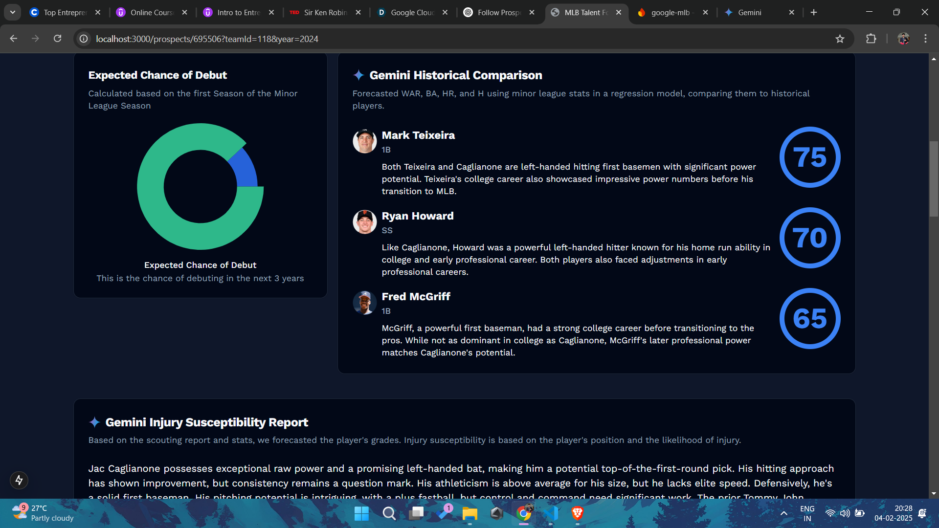Image resolution: width=939 pixels, height=528 pixels.
Task: Expand the hidden system tray icons
Action: 783,513
